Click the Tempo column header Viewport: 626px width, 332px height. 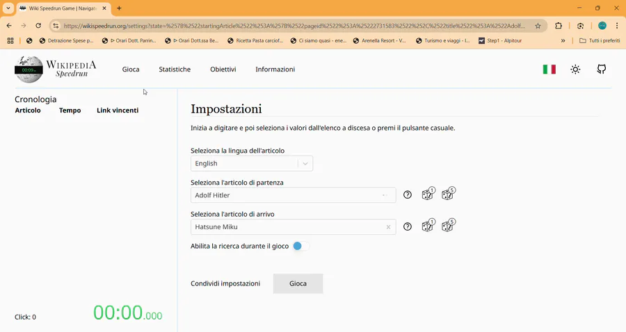[70, 110]
